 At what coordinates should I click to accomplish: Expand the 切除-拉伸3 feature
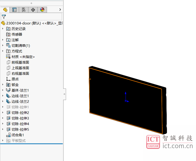pos(3,118)
